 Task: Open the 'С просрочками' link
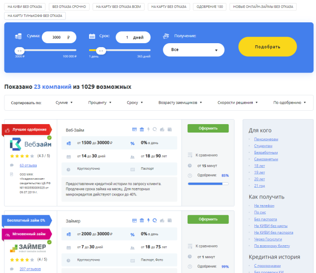click(267, 266)
